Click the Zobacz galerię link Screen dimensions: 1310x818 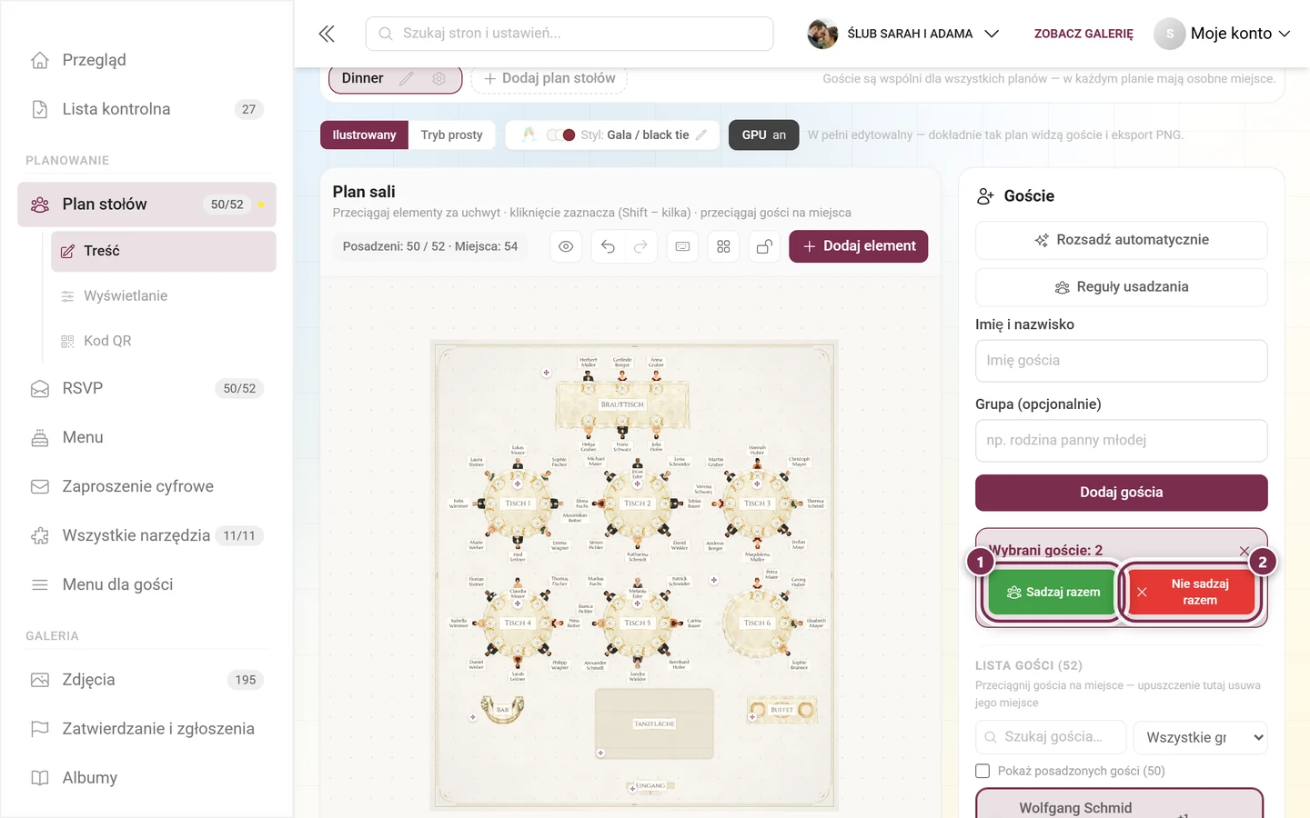click(1083, 34)
